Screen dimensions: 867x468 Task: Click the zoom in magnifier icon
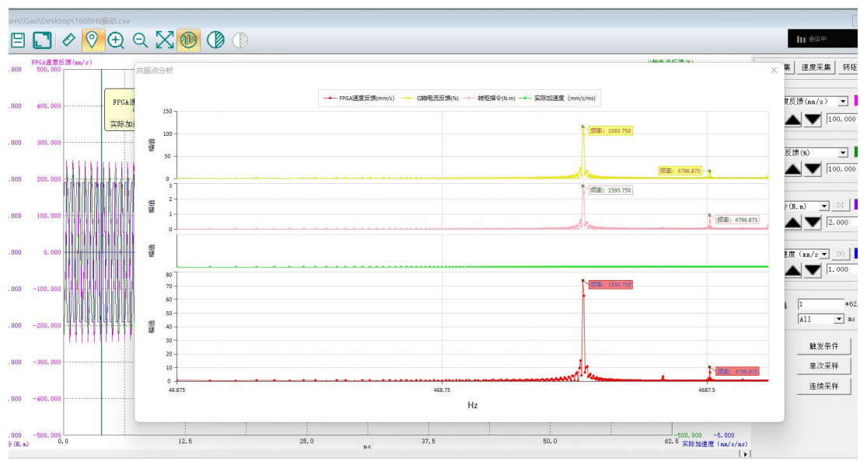coord(116,40)
